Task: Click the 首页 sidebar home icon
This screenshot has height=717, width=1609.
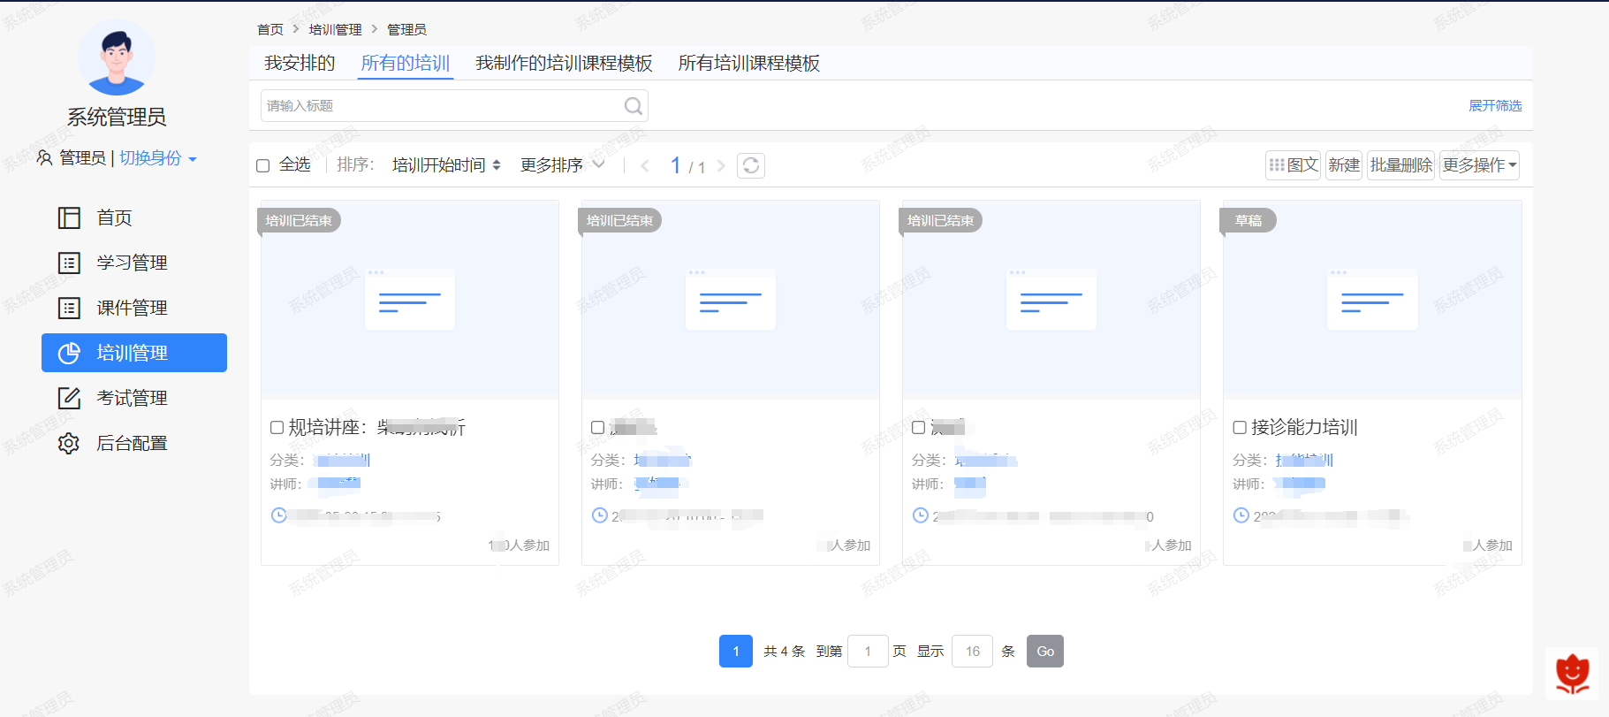Action: [x=69, y=217]
